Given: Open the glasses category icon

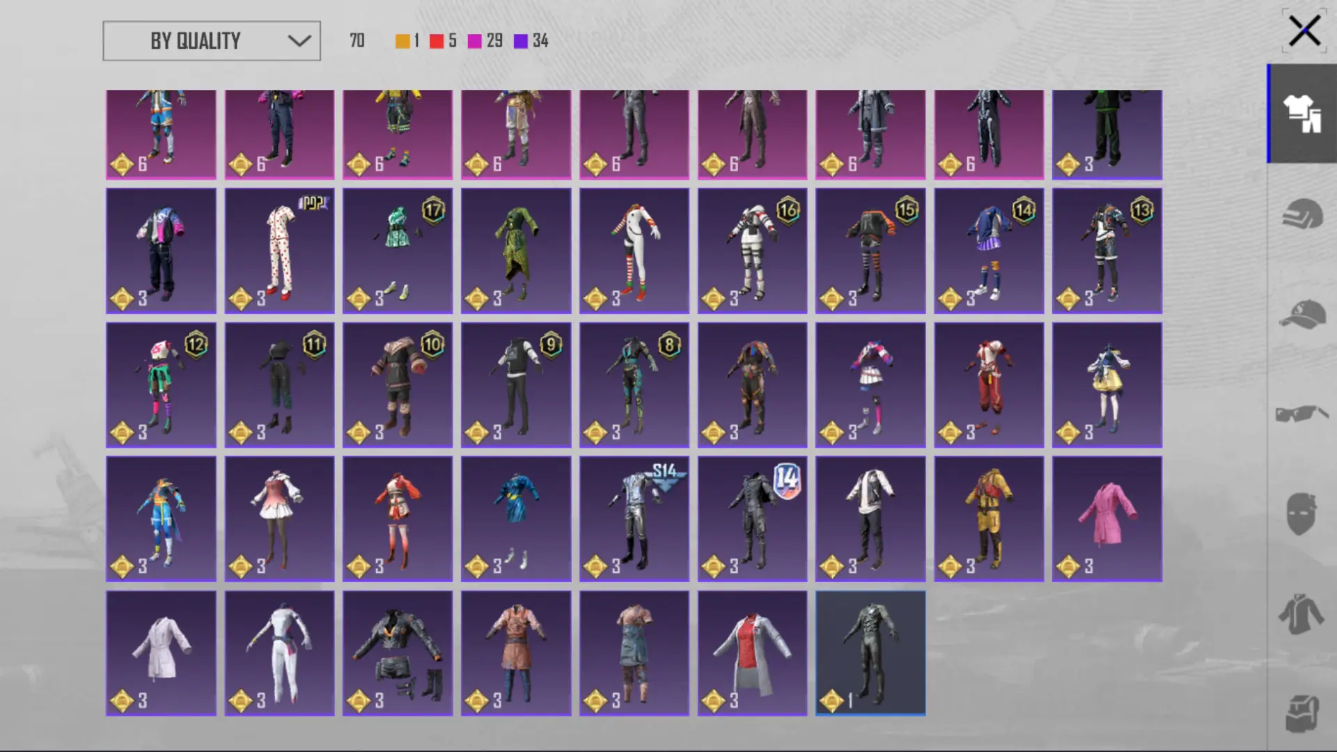Looking at the screenshot, I should [1301, 414].
